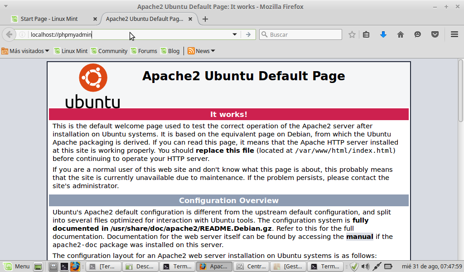Open the Linux Mint Menu button
Image resolution: width=464 pixels, height=272 pixels.
click(x=17, y=267)
